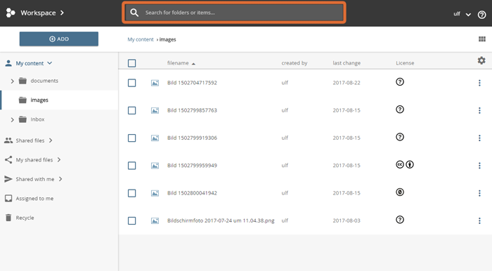
Task: Click images breadcrumb text
Action: pyautogui.click(x=167, y=39)
